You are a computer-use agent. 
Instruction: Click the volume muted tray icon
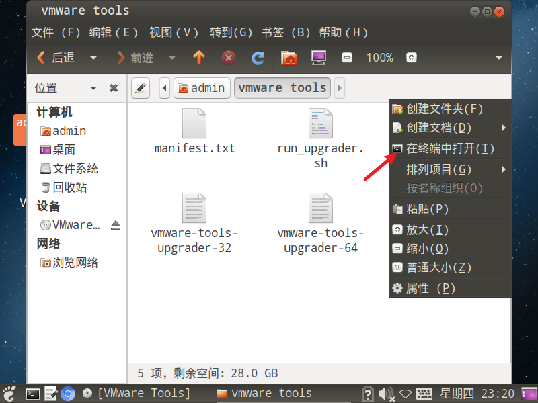[x=387, y=394]
